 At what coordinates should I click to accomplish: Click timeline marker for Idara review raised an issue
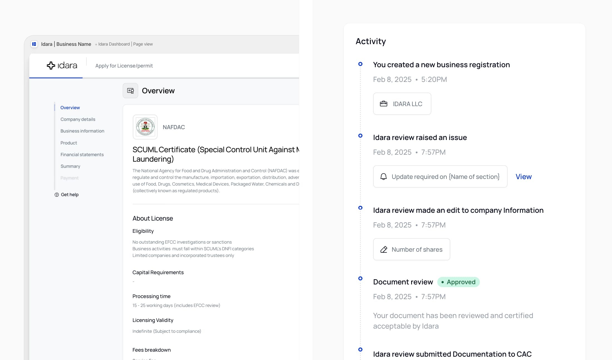click(360, 136)
